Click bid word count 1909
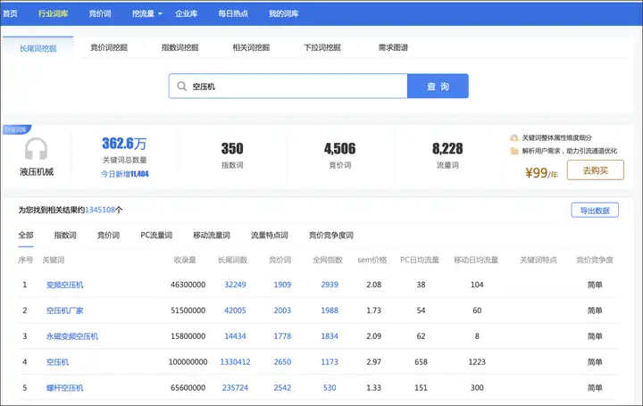The width and height of the screenshot is (643, 406). click(x=282, y=285)
